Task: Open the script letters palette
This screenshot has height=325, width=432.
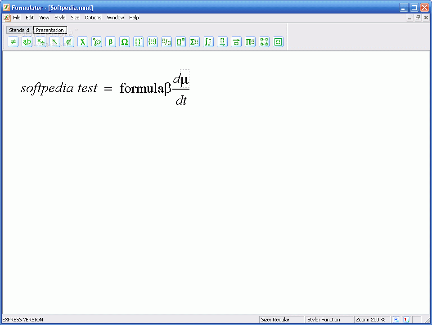Action: click(97, 42)
